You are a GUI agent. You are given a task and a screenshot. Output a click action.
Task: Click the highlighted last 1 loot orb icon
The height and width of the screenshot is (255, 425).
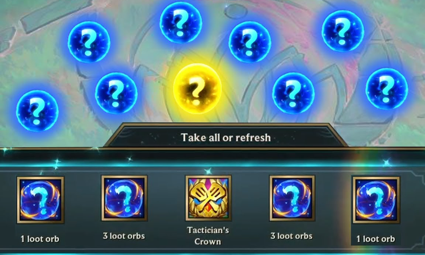pyautogui.click(x=376, y=200)
